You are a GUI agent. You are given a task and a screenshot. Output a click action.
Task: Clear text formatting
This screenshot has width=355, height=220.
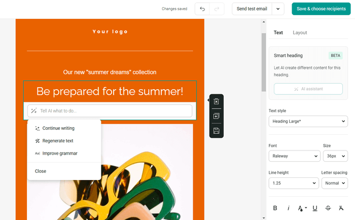click(341, 208)
